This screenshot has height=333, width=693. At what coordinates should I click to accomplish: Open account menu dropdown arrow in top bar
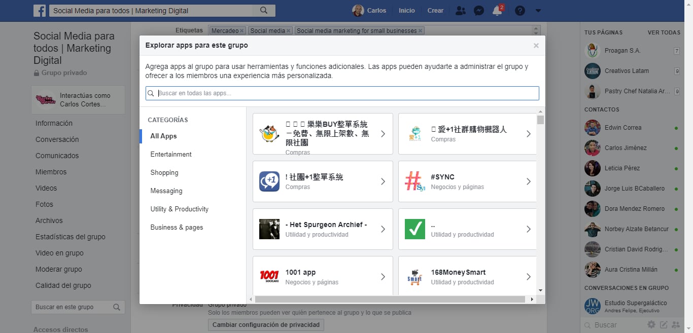point(538,11)
